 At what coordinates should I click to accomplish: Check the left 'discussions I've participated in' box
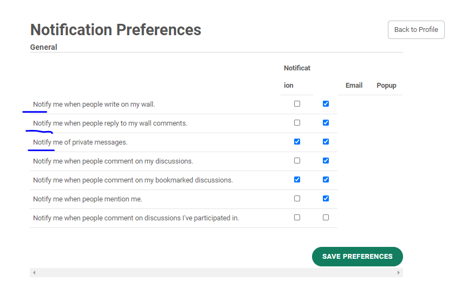coord(297,218)
